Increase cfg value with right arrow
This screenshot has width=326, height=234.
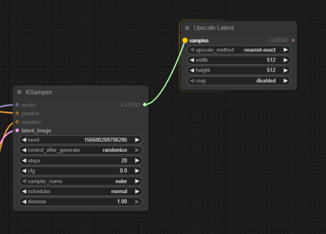click(137, 171)
